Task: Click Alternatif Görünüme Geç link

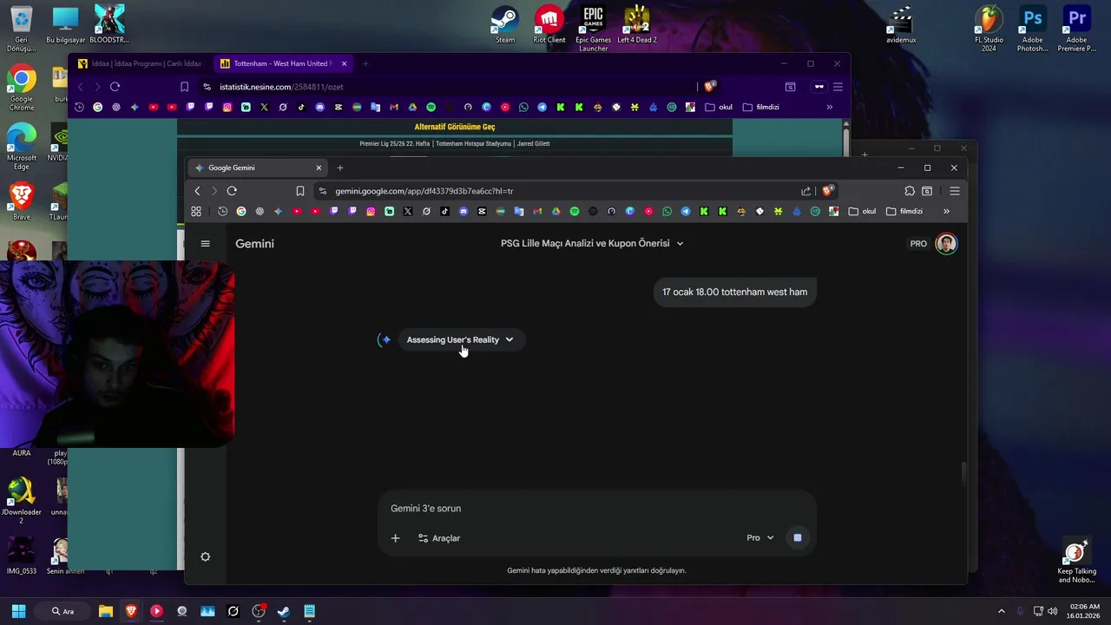Action: point(455,127)
